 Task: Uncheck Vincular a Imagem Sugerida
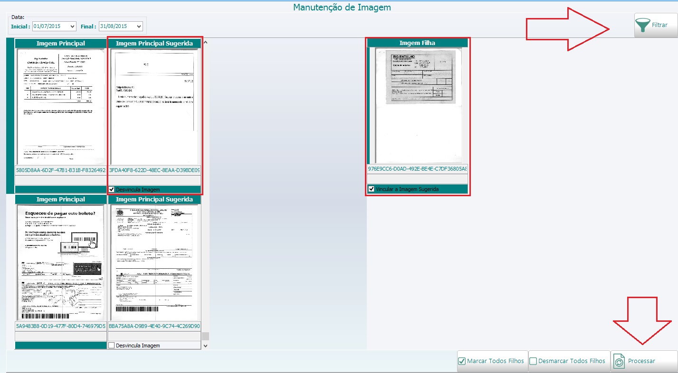(371, 189)
